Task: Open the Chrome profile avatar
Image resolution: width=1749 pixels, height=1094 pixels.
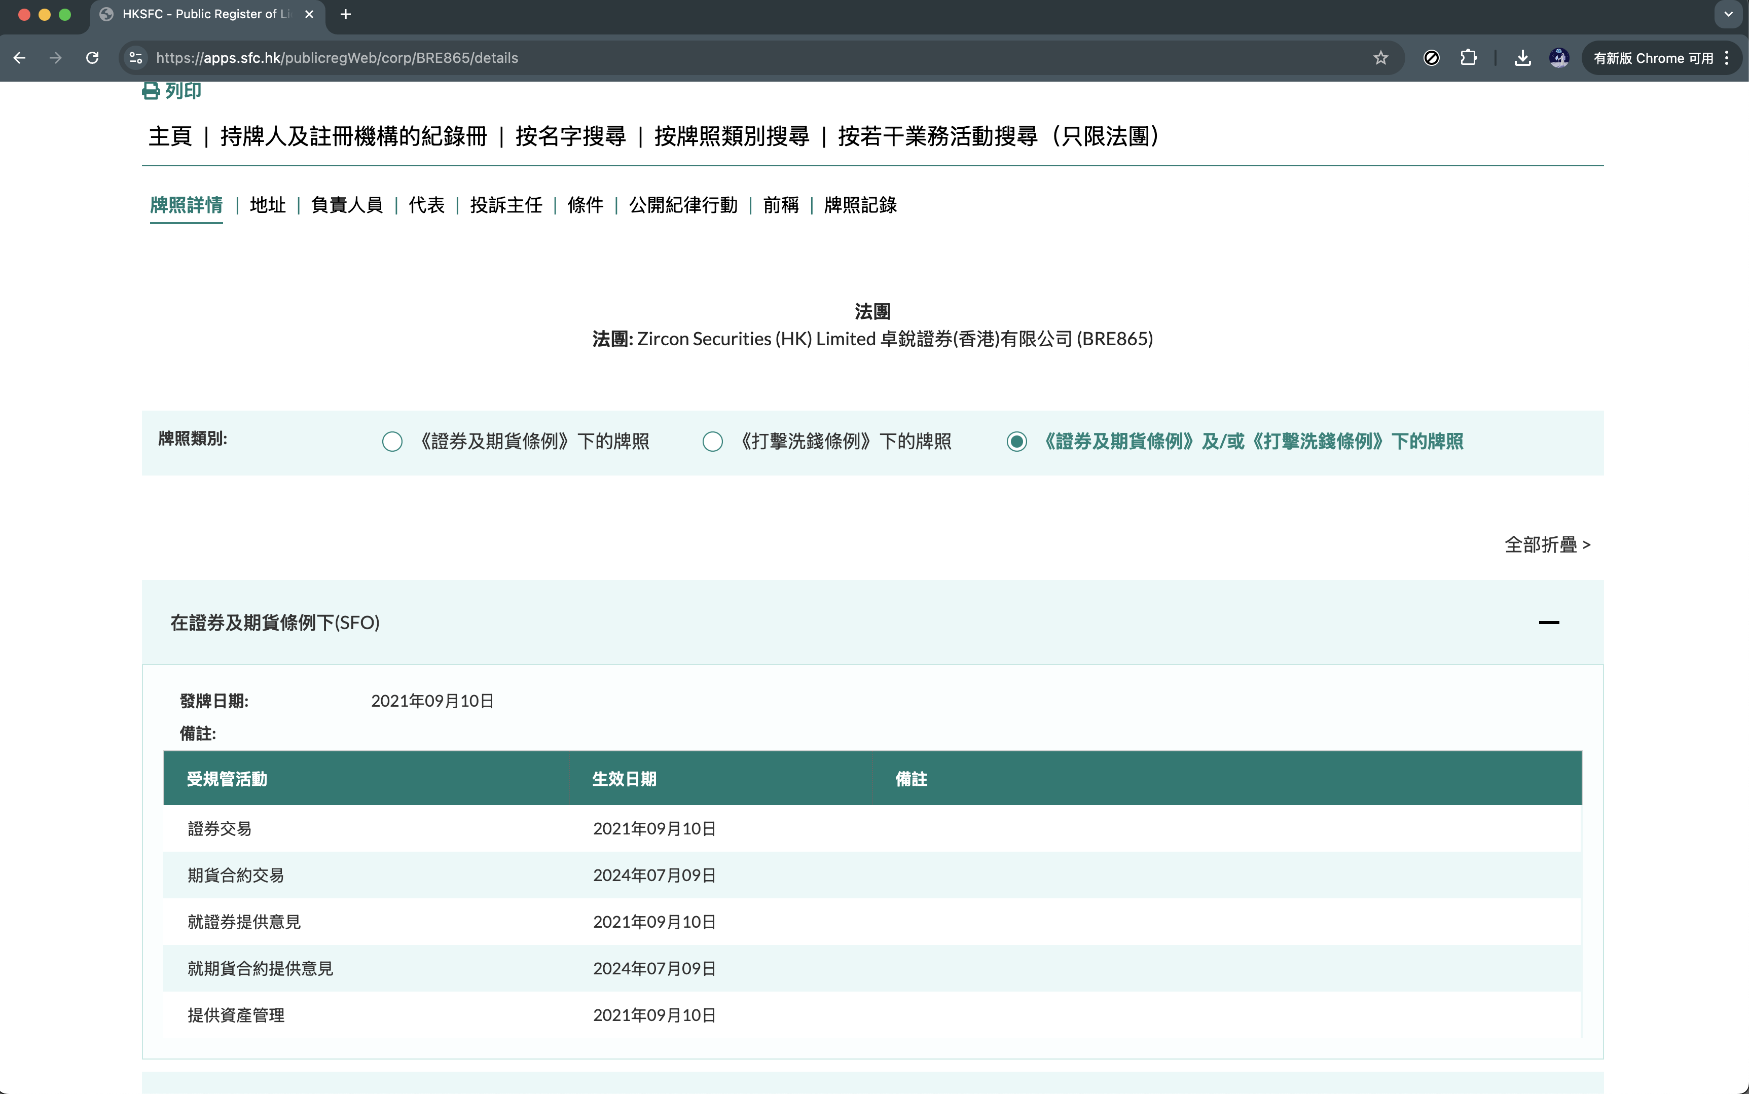Action: 1559,58
